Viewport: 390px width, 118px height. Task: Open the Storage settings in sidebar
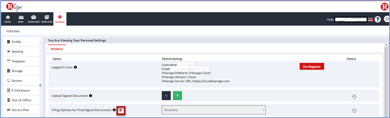pos(21,71)
